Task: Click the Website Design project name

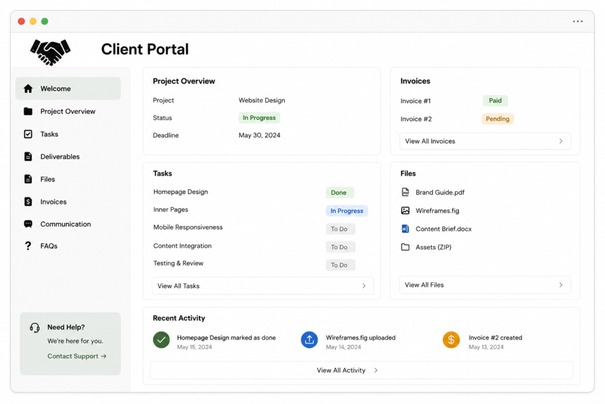Action: point(262,100)
